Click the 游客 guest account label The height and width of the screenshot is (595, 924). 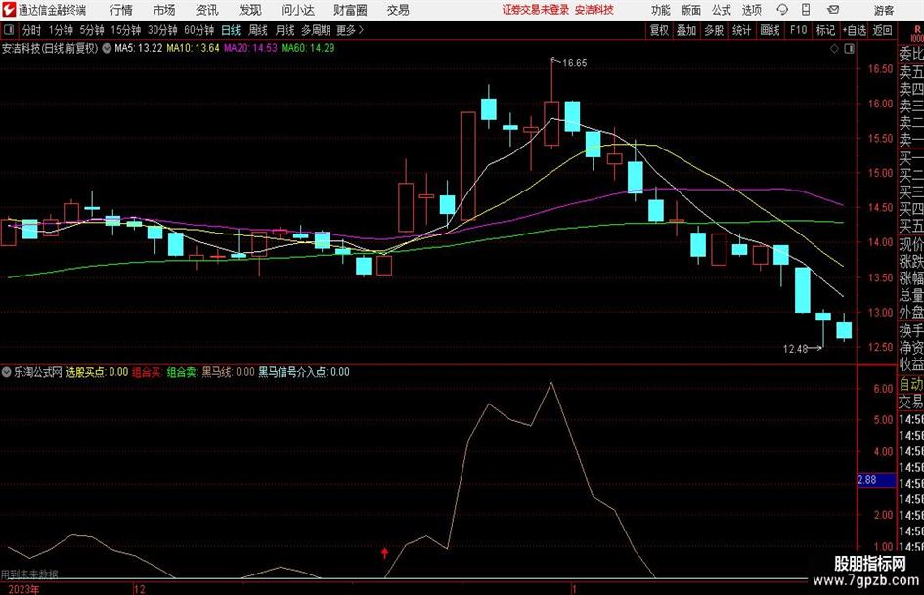[x=884, y=10]
